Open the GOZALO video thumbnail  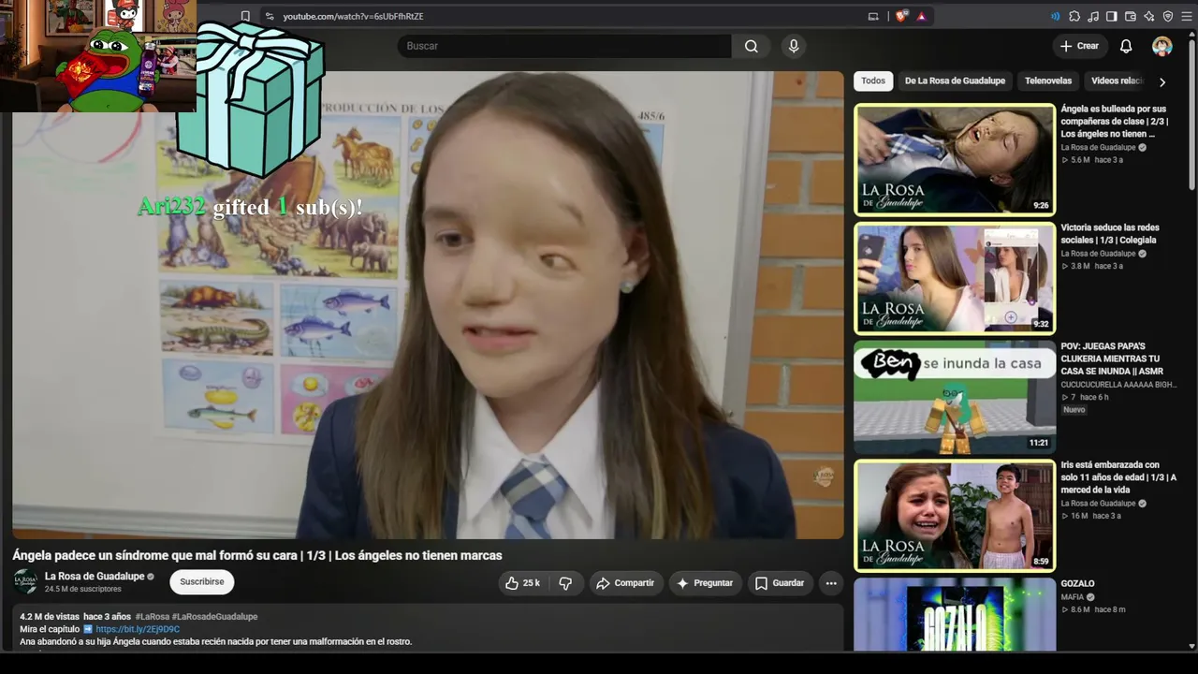(955, 614)
